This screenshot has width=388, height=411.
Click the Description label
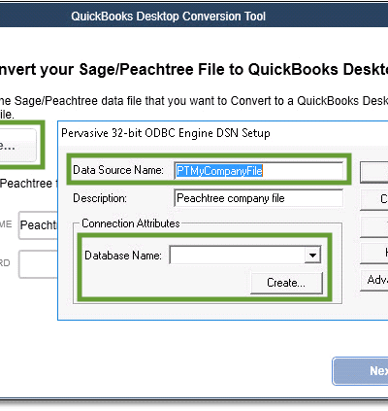tap(100, 198)
